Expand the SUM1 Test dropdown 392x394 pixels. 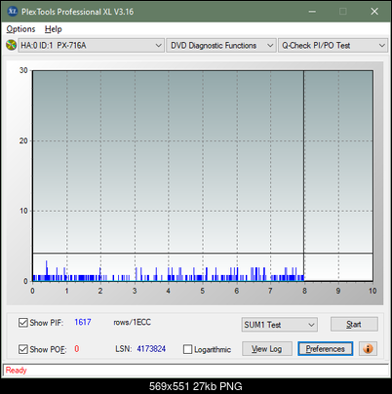(x=279, y=325)
